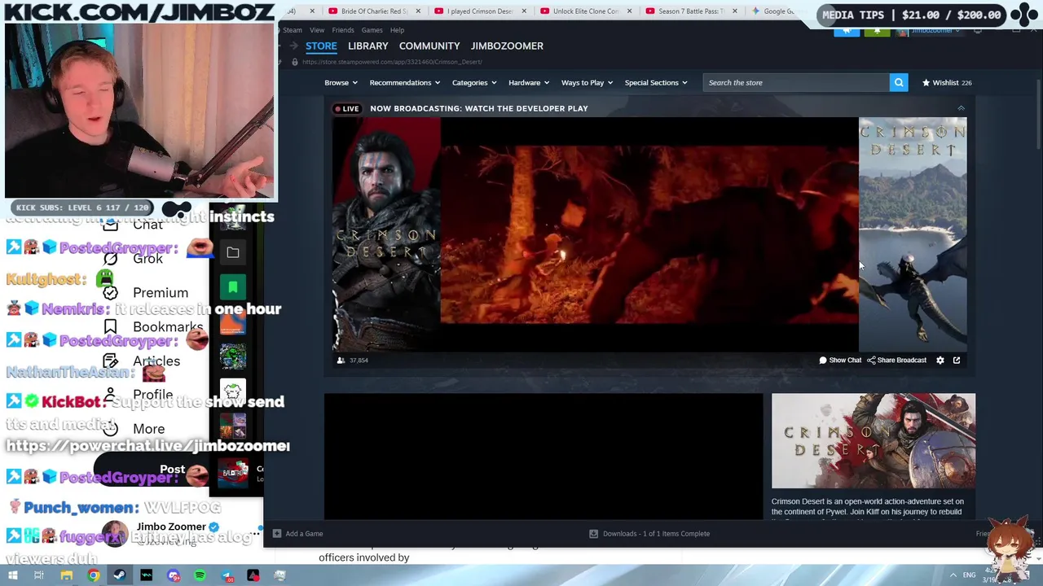The width and height of the screenshot is (1043, 586).
Task: Collapse the live broadcast panel
Action: (x=961, y=108)
